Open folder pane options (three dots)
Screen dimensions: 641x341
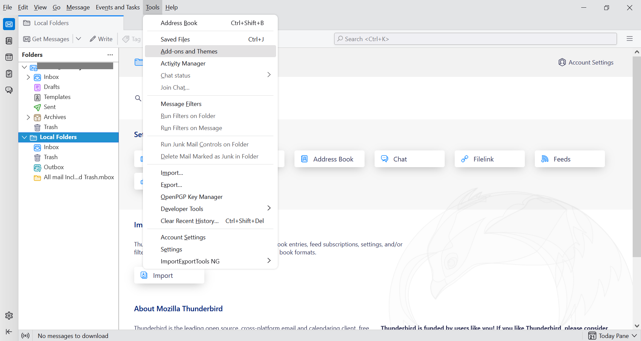coord(110,55)
